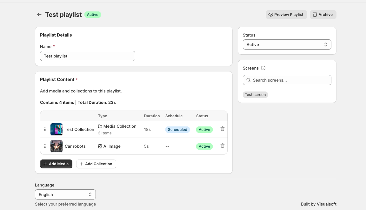Click the Media Collection folder icon

pyautogui.click(x=100, y=126)
